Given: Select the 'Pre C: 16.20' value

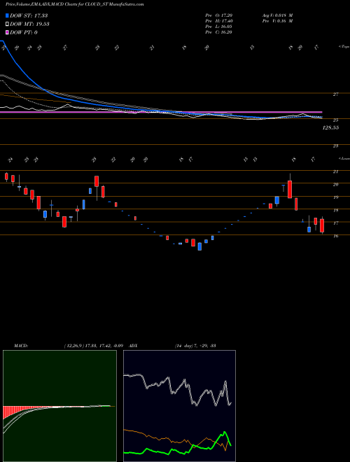Looking at the screenshot, I should (218, 32).
